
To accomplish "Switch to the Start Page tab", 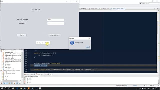I will point(84,9).
